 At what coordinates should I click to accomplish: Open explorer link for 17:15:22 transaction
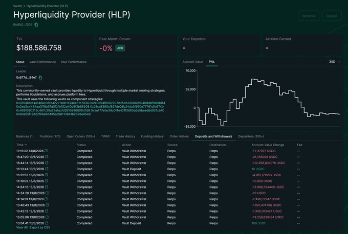[46, 151]
